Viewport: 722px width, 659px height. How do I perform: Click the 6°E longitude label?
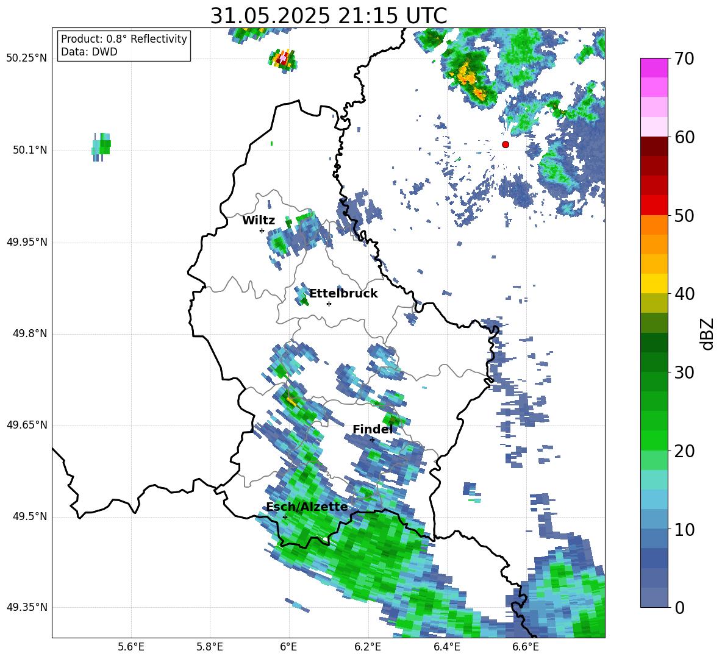[288, 647]
